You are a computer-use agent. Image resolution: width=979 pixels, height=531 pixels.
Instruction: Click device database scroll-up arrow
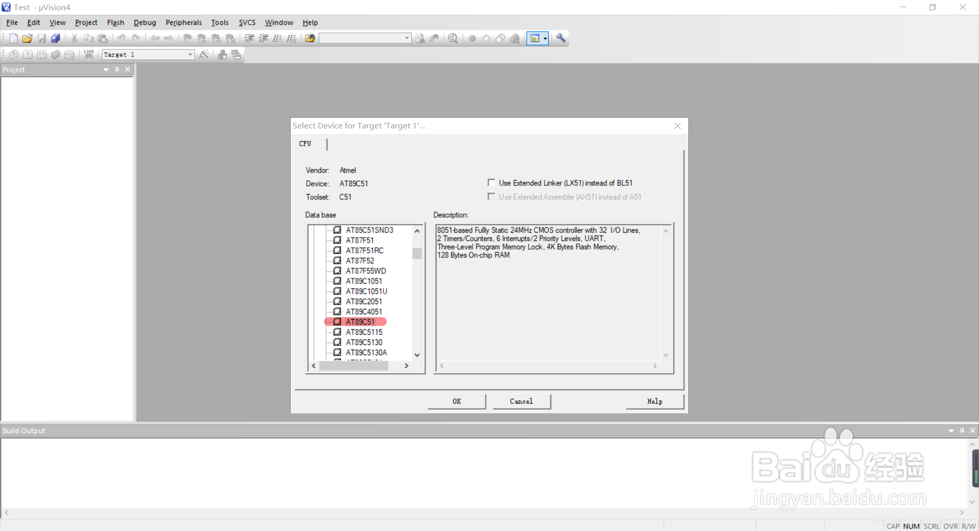point(417,231)
